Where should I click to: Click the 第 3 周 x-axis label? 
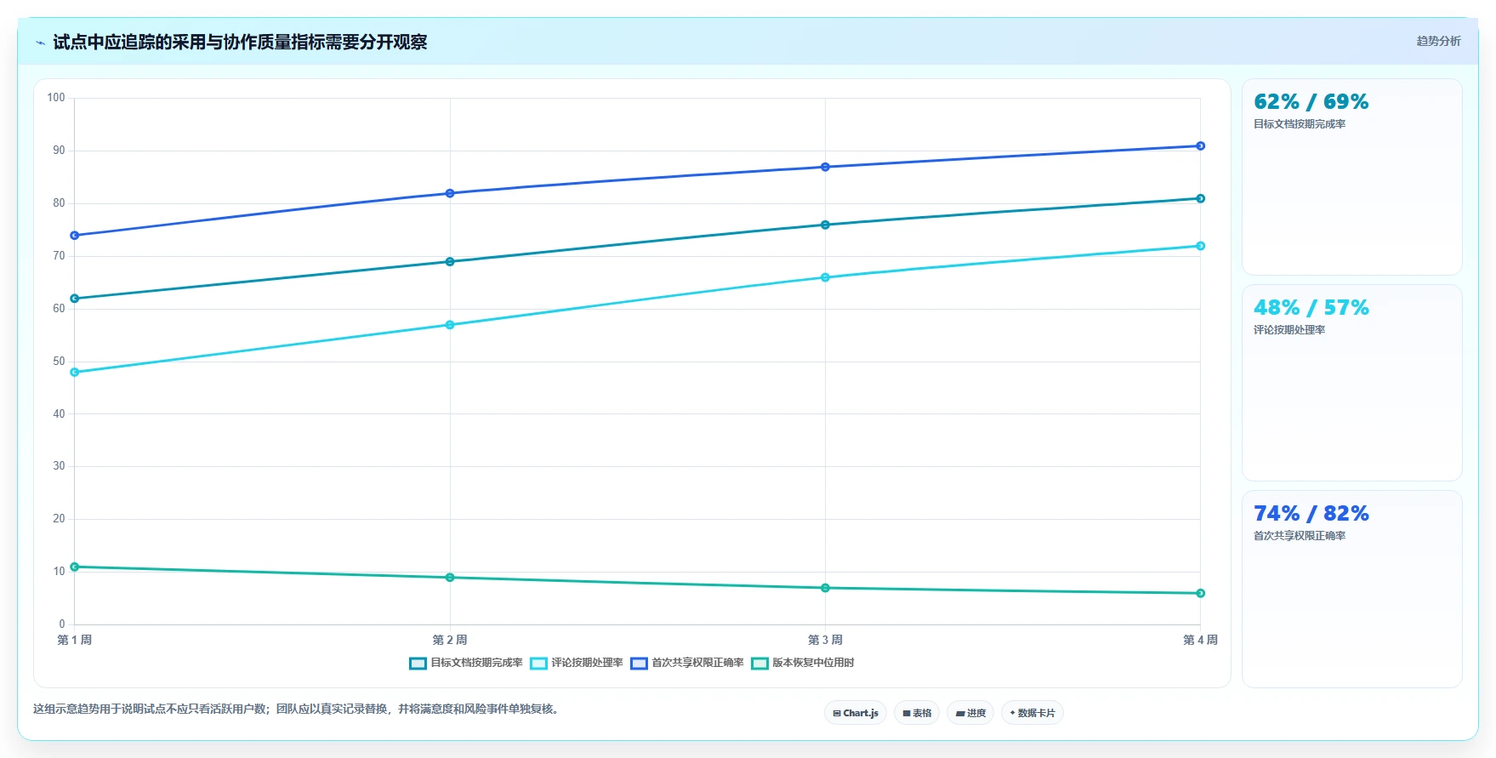tap(825, 640)
